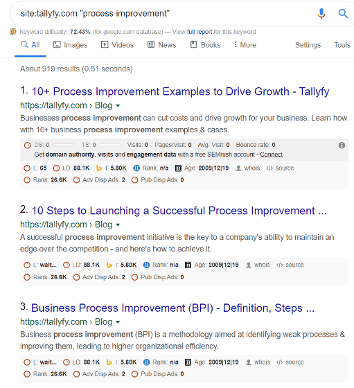This screenshot has width=354, height=388.
Task: Expand the second result's Blog dropdown arrow
Action: (x=118, y=225)
